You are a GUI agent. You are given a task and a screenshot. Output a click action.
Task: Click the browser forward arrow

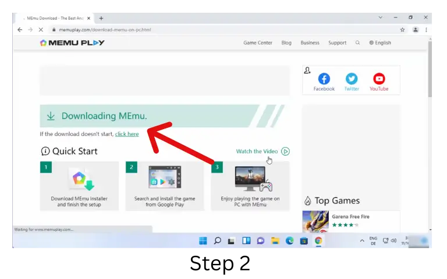[30, 30]
